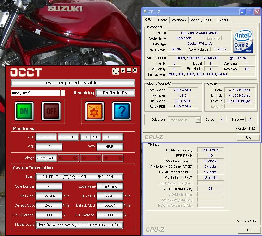This screenshot has height=236, width=262.
Task: Click the Core Speed value 2997.4 MHz
Action: 183,90
